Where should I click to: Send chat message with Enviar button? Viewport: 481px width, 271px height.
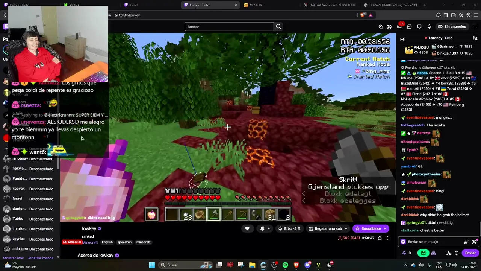(470, 253)
